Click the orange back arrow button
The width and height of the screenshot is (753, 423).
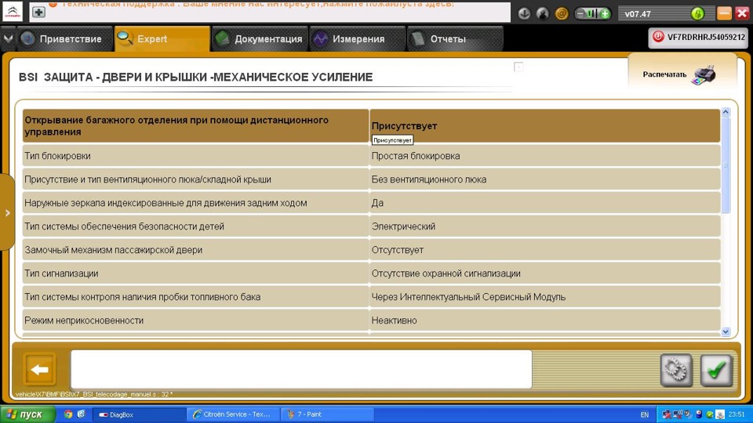pyautogui.click(x=40, y=369)
